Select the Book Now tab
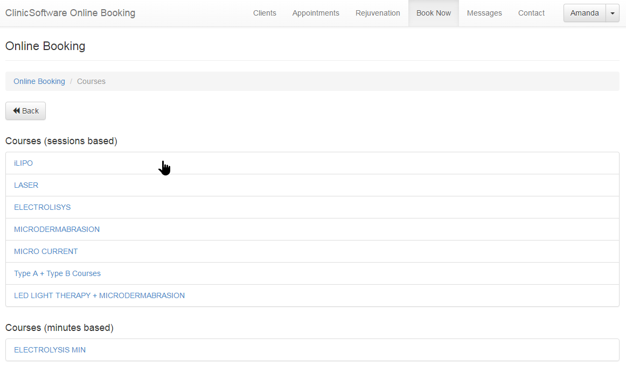The height and width of the screenshot is (367, 626). (x=434, y=13)
